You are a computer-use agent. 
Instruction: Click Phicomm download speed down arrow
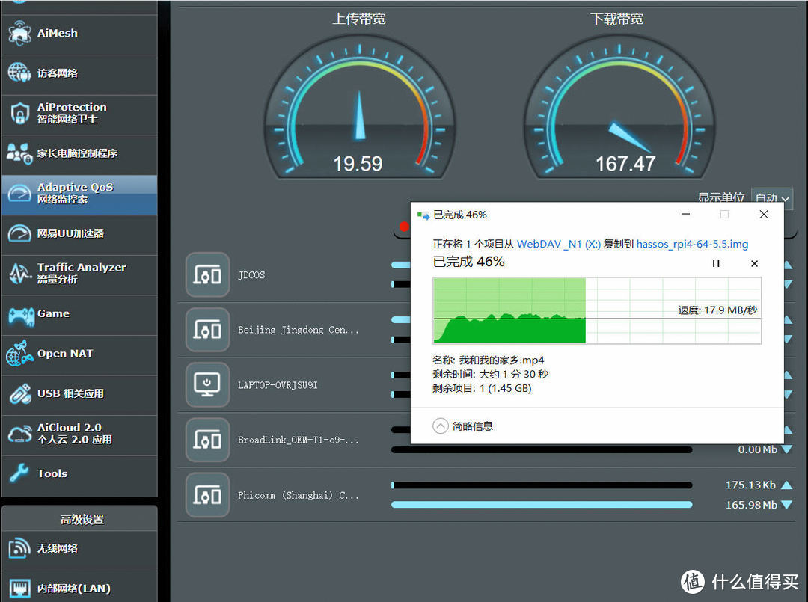pyautogui.click(x=786, y=505)
